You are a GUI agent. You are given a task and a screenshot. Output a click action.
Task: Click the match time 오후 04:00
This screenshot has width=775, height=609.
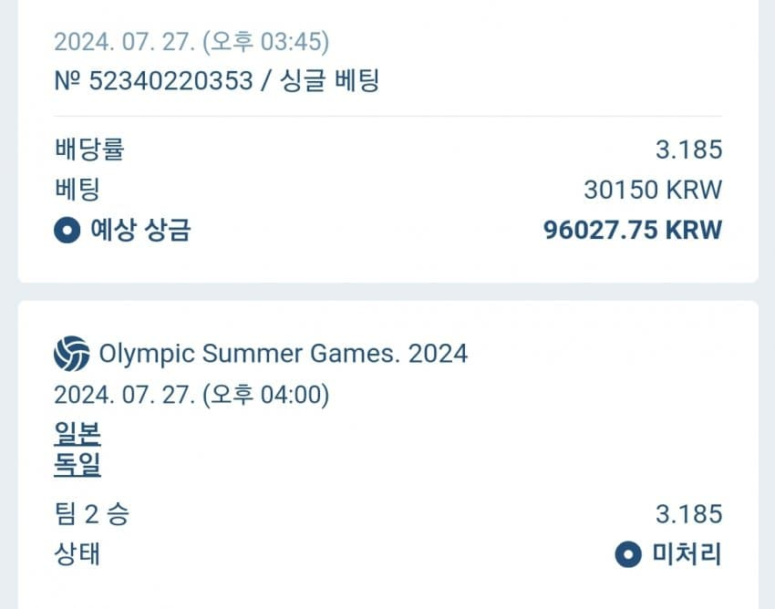[x=266, y=396]
